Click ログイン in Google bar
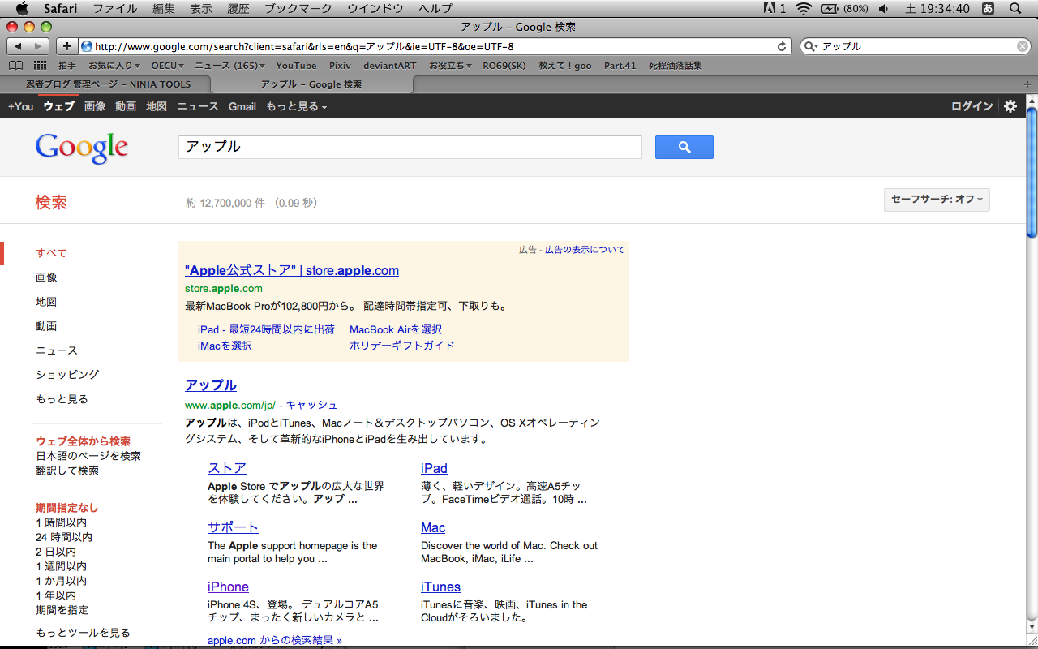The width and height of the screenshot is (1038, 649). 972,106
